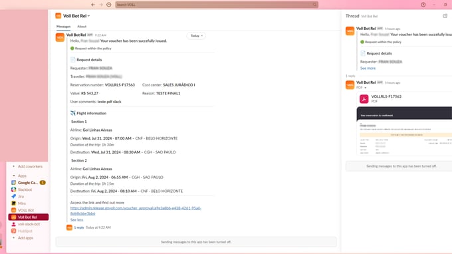Click first Voll Bot Rel avatar in thread

pyautogui.click(x=350, y=31)
